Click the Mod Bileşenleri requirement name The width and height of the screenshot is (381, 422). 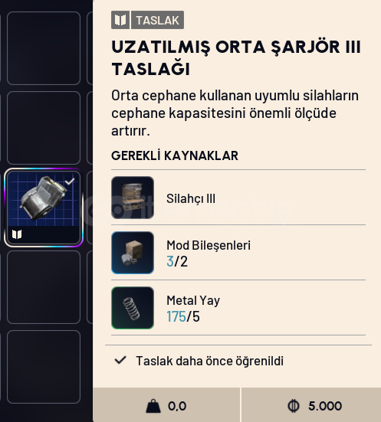[209, 245]
